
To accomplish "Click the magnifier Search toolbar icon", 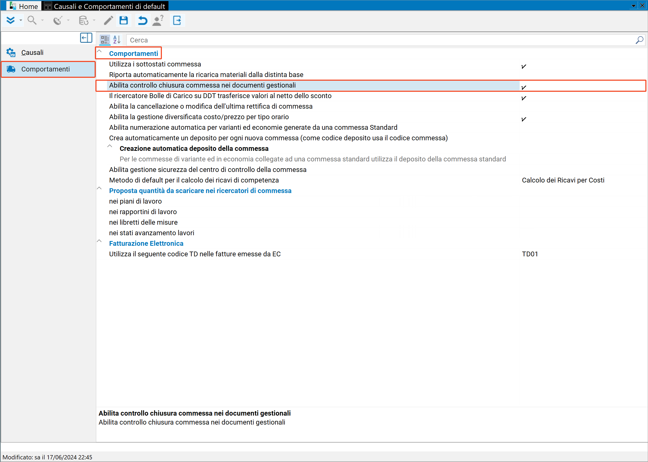I will pos(32,21).
